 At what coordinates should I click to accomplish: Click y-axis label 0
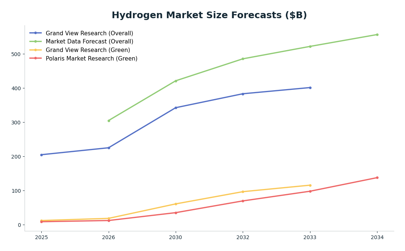pyautogui.click(x=19, y=225)
